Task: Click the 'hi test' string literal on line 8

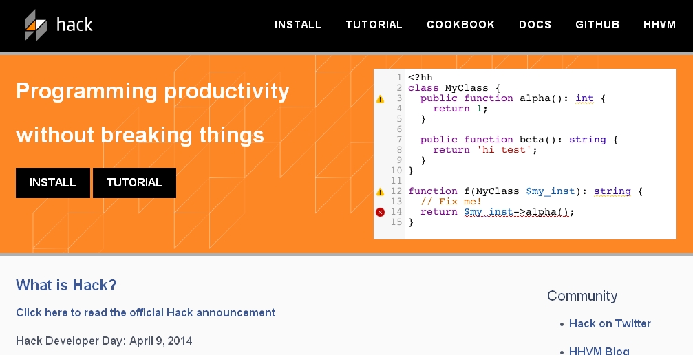Action: click(504, 150)
